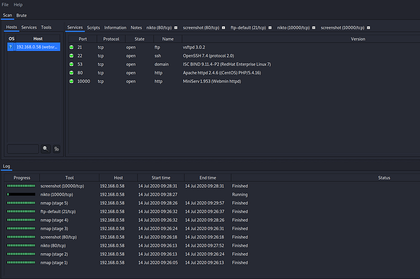This screenshot has width=420, height=279.
Task: Sort the log by Start time header
Action: [160, 178]
